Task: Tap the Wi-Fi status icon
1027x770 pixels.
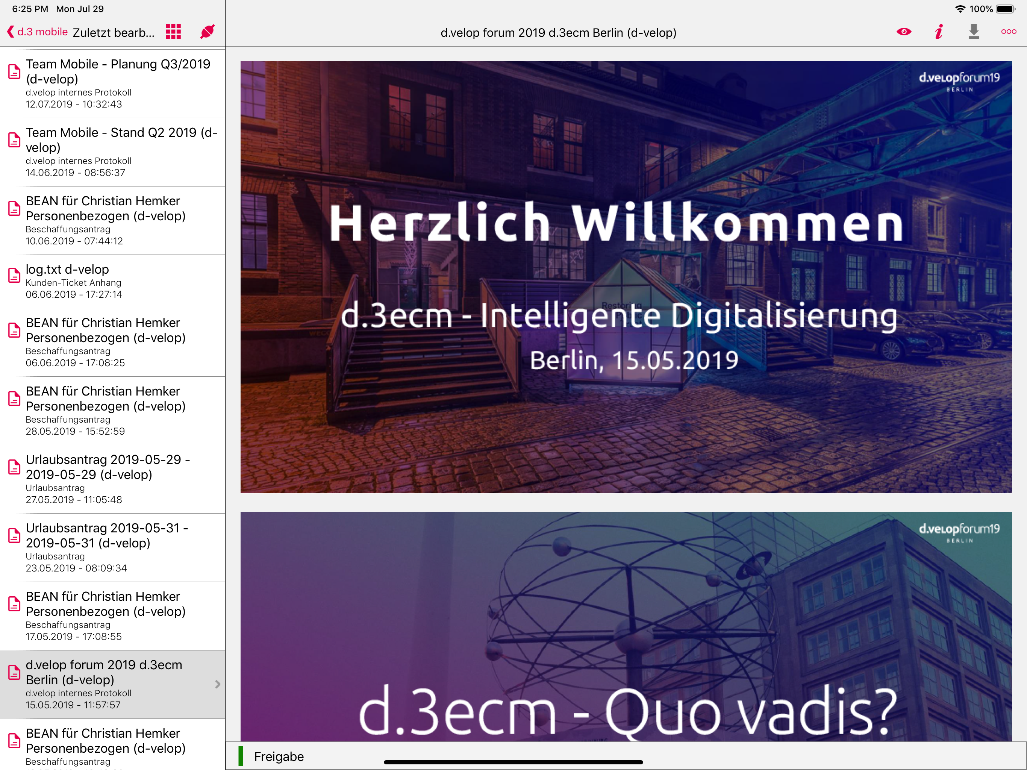Action: coord(960,9)
